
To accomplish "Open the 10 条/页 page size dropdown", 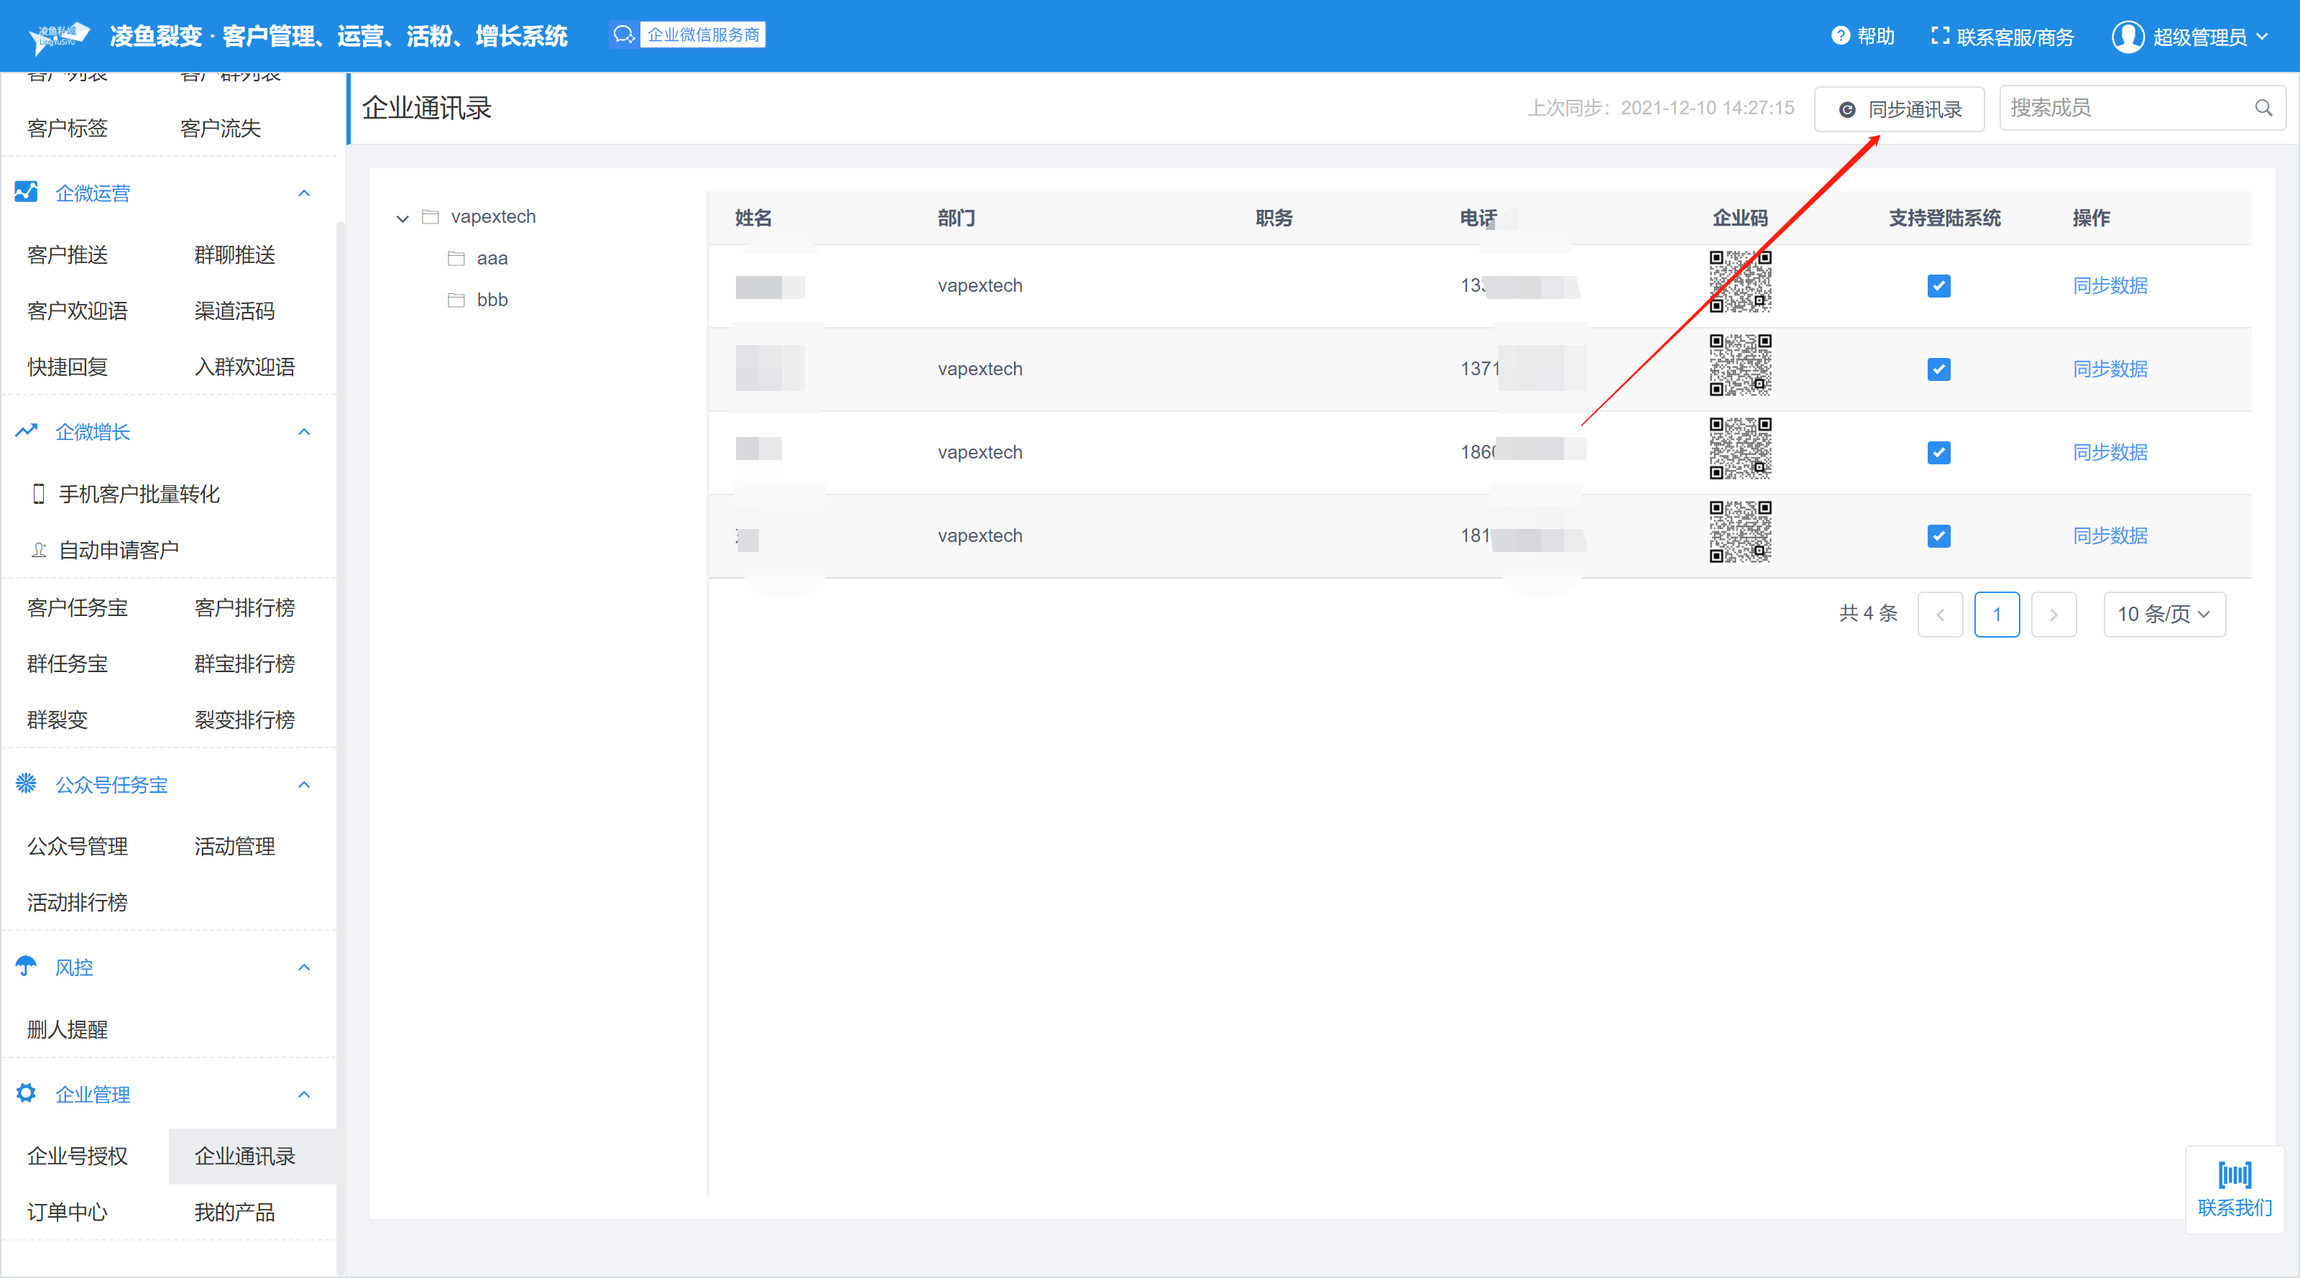I will [2163, 615].
